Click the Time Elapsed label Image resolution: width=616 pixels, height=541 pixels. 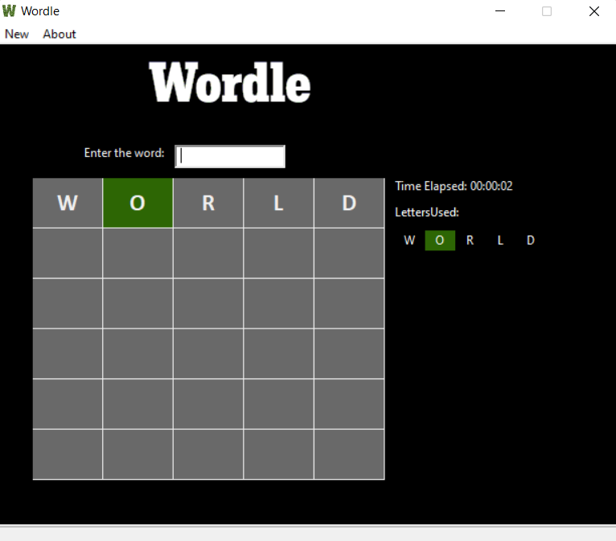(x=454, y=186)
